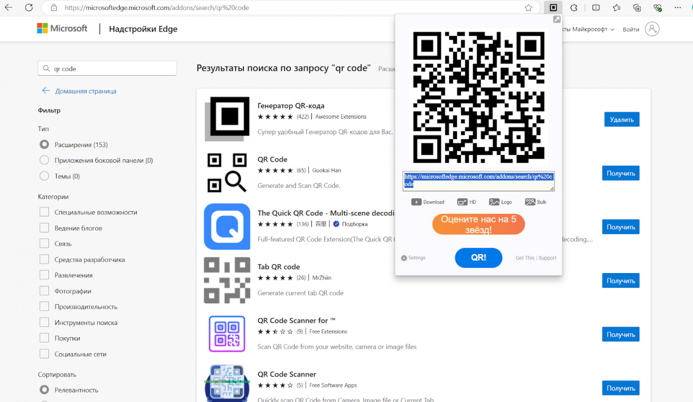The image size is (693, 402).
Task: Check the Фотографии checkbox
Action: [x=44, y=291]
